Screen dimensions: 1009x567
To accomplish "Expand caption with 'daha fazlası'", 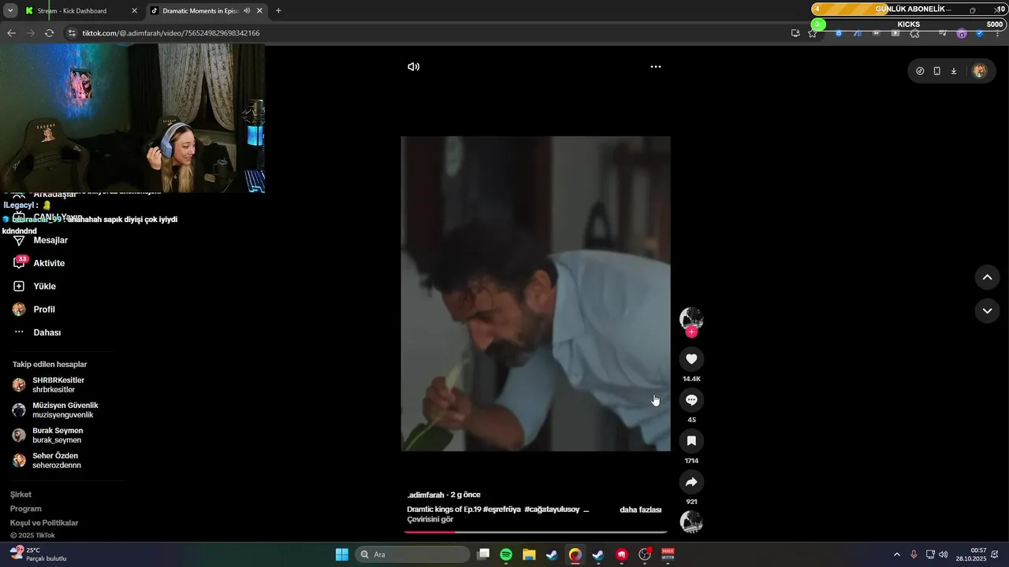I will 640,510.
